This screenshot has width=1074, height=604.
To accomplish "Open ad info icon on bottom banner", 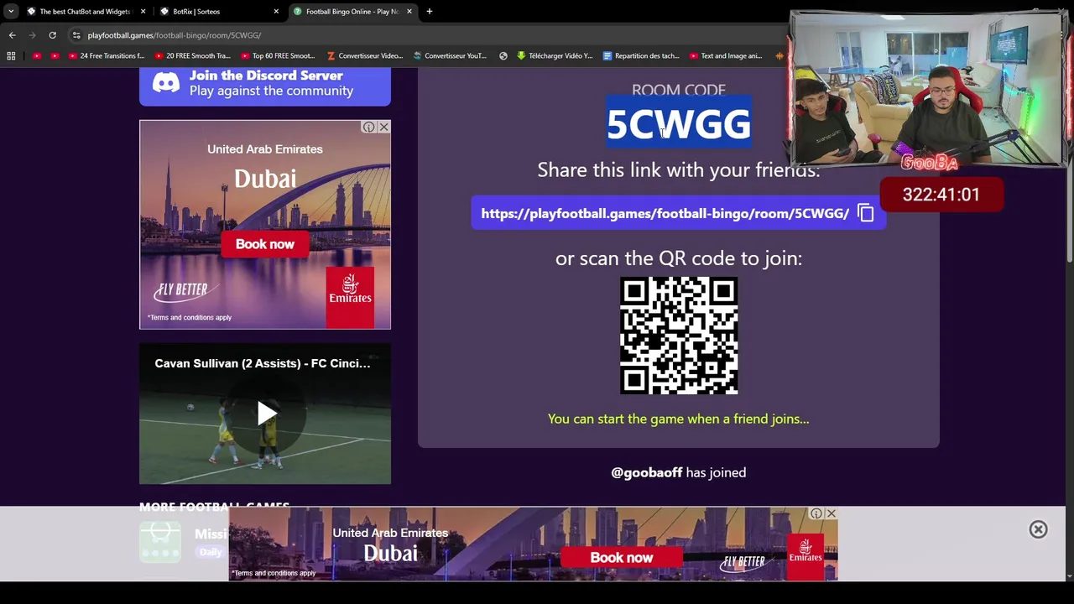I will 816,513.
